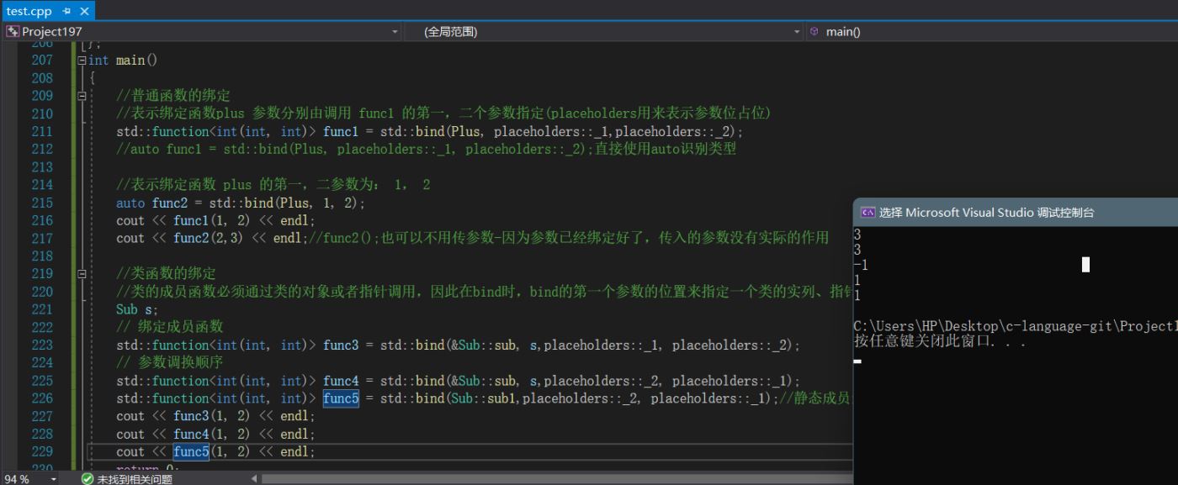
Task: Click the horizontal scrollbar left arrow
Action: [x=255, y=478]
